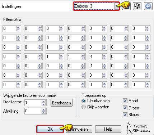Select the Grijswaarden radio button

84,107
